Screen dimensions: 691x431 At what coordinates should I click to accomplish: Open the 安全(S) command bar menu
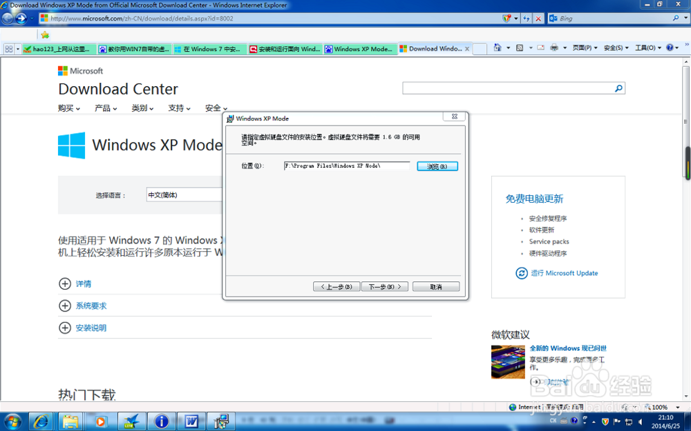click(616, 48)
